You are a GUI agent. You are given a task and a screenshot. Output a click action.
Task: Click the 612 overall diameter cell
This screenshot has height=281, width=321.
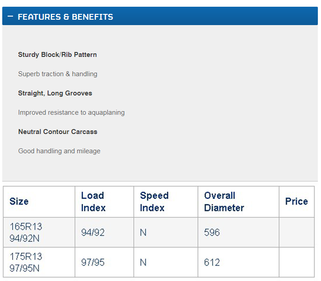point(212,263)
